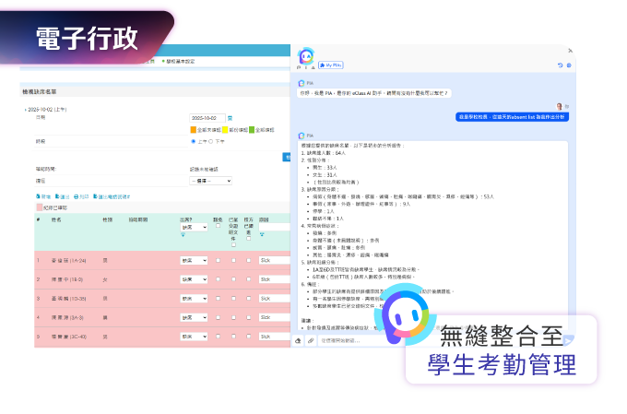
Task: Select the 上午 radio button
Action: 193,141
